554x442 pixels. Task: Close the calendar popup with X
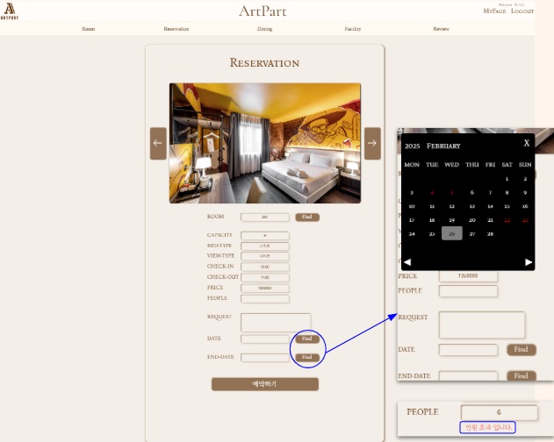pos(527,143)
